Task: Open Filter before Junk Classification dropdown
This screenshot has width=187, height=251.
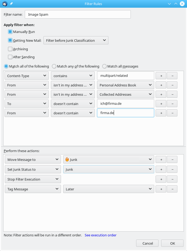Action: point(76,40)
